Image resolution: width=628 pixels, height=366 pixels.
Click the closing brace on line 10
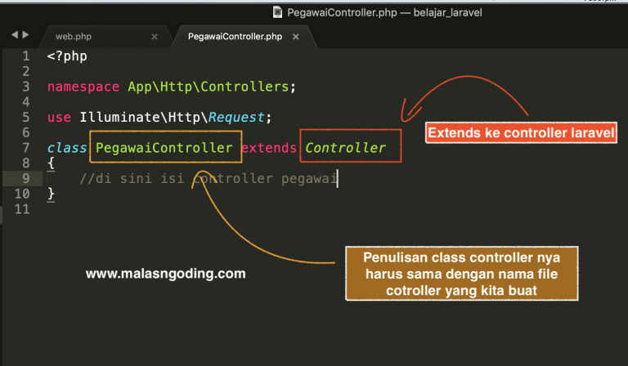51,194
